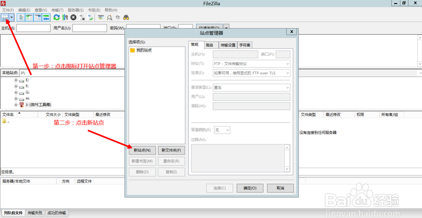Expand the G: drive tree node
This screenshot has width=422, height=218.
click(x=16, y=93)
